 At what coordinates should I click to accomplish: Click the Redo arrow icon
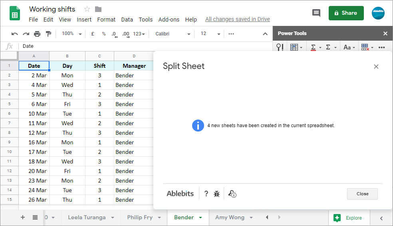[26, 34]
